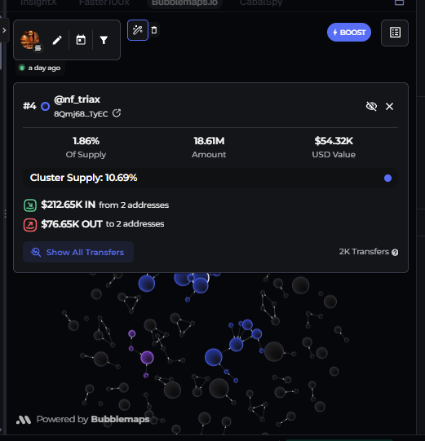
Task: Select the large purple bubble in map
Action: tap(147, 358)
